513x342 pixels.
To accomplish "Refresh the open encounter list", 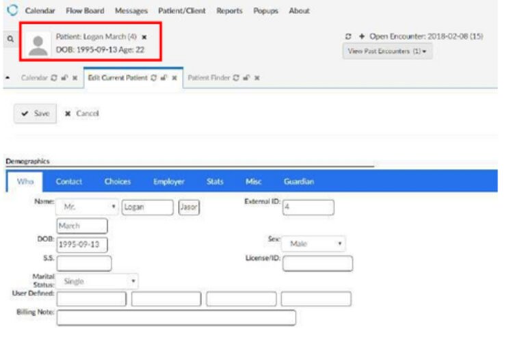I will coord(350,36).
